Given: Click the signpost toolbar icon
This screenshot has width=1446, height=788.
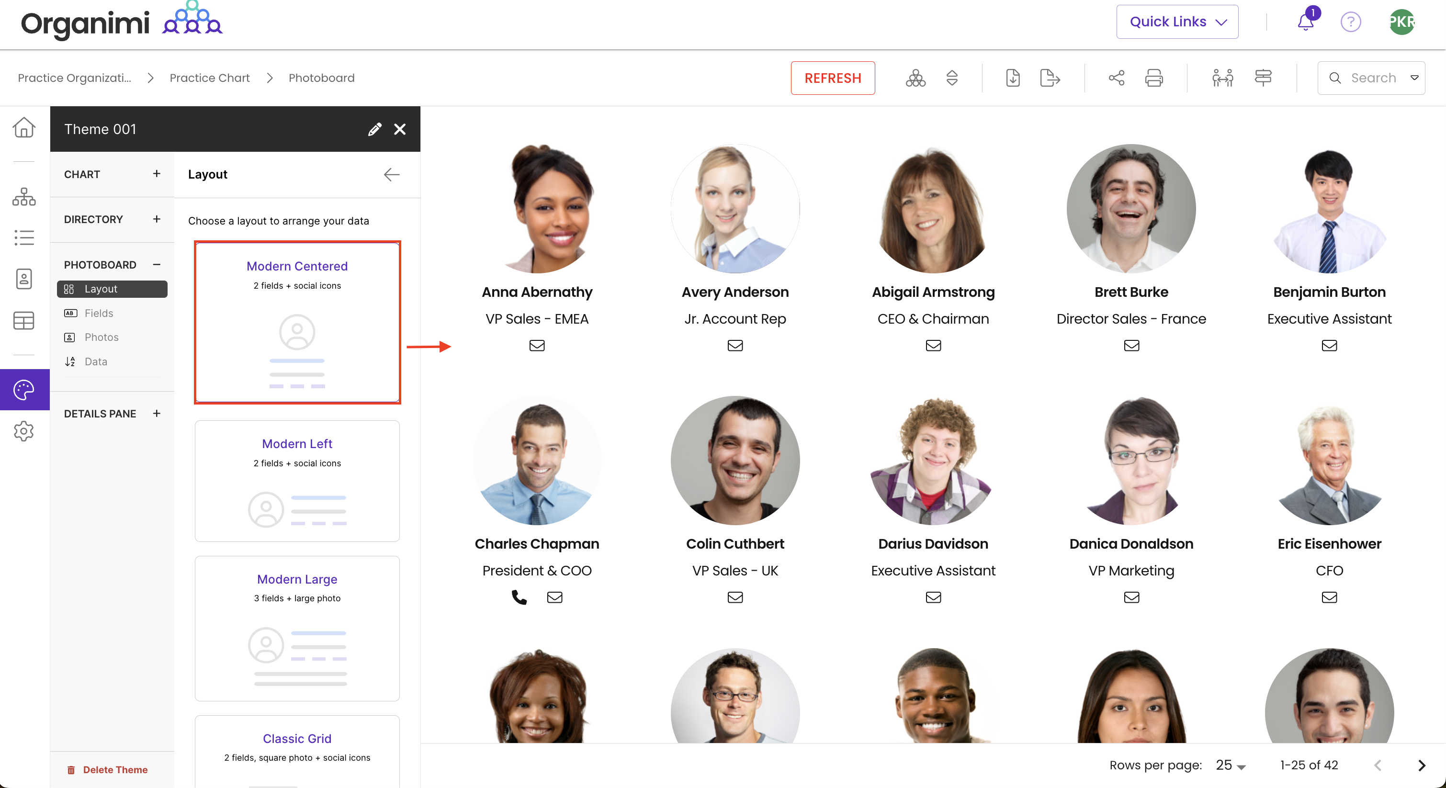Looking at the screenshot, I should (1263, 78).
